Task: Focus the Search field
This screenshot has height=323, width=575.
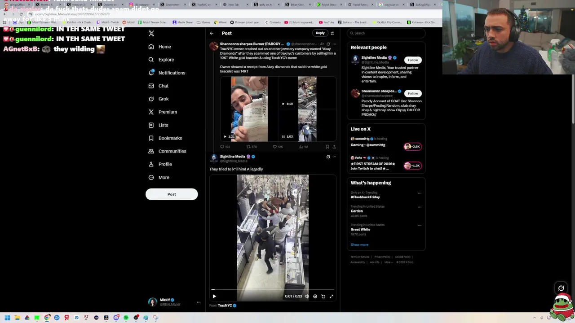Action: [x=386, y=33]
